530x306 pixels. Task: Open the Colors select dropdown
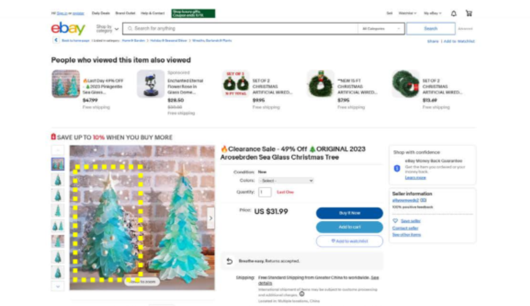point(286,180)
